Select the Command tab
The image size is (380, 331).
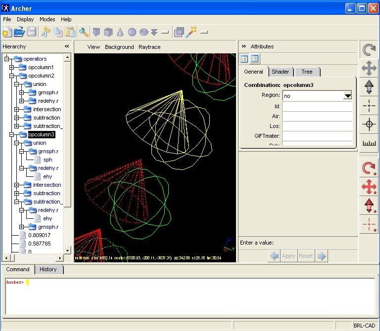pos(18,269)
